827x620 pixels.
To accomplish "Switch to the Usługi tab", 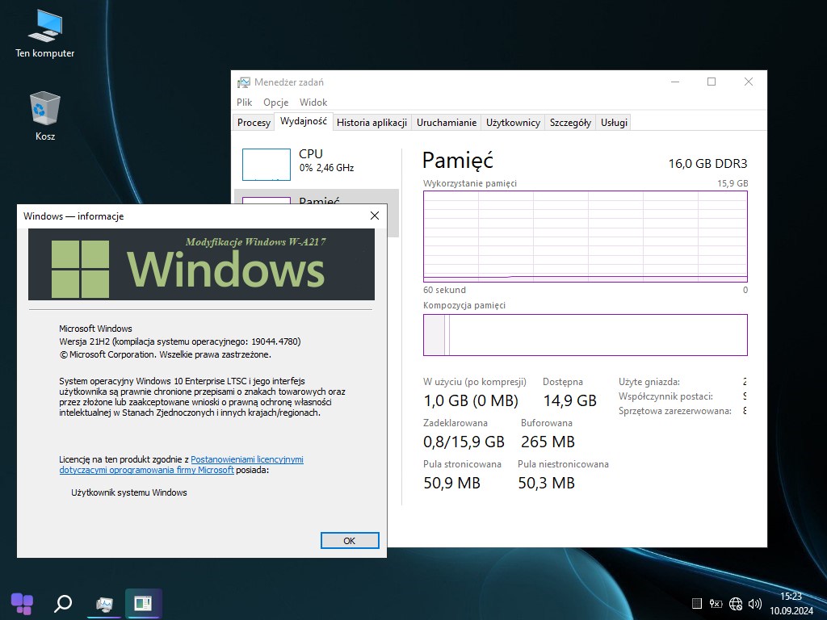I will pos(614,123).
